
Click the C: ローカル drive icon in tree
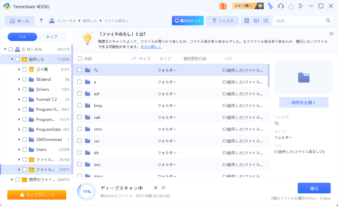tap(17, 49)
